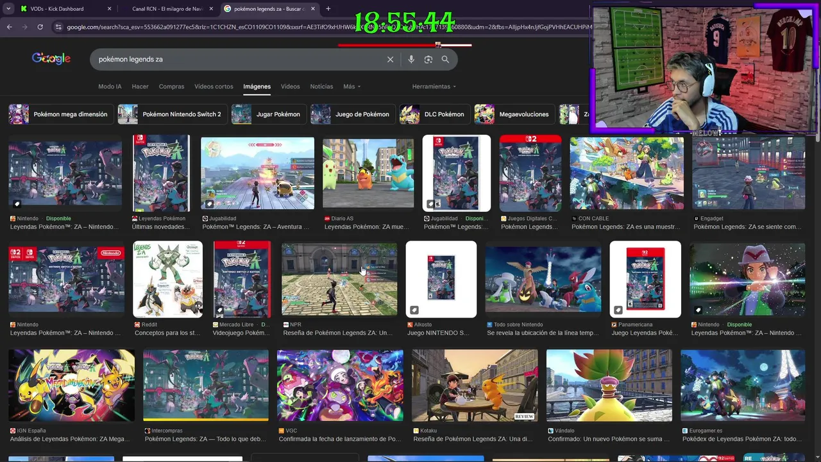Open the Compras search tab
This screenshot has height=462, width=821.
click(171, 87)
